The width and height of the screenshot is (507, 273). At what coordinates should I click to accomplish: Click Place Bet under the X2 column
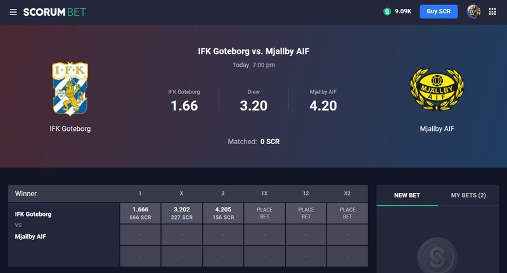click(x=347, y=213)
